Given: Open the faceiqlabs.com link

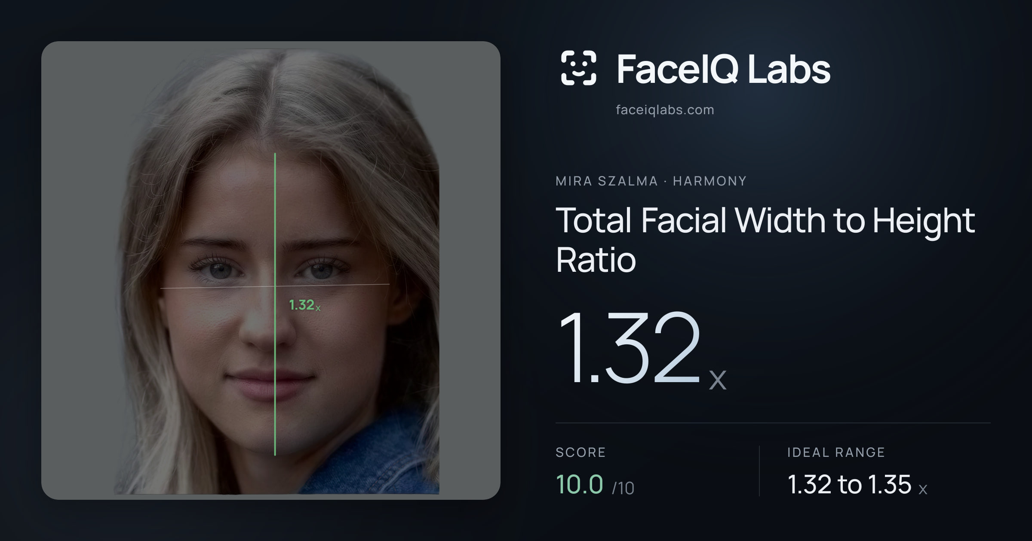Looking at the screenshot, I should (665, 110).
